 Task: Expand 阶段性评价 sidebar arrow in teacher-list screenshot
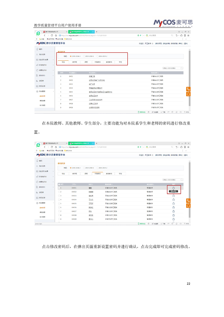(53, 177)
